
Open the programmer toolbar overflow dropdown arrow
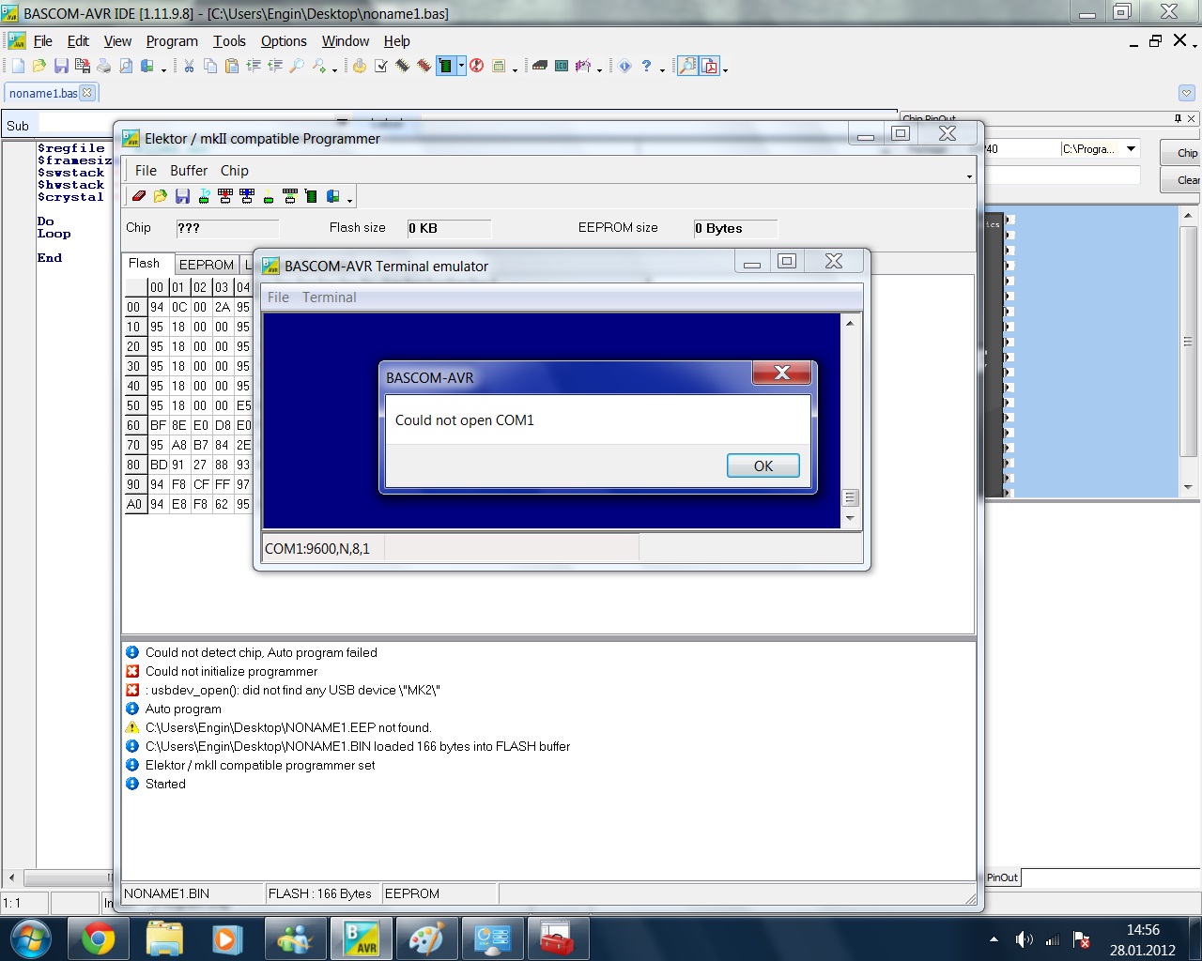pos(349,199)
